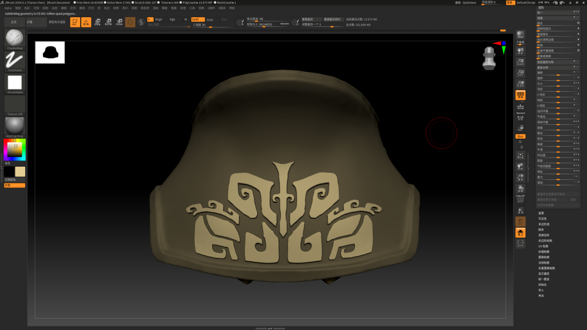
Task: Click the 重做最后 button
Action: (311, 19)
